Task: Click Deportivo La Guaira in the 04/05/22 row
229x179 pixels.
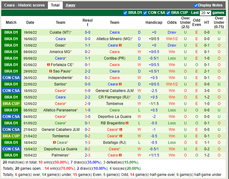Action: pyautogui.click(x=114, y=117)
